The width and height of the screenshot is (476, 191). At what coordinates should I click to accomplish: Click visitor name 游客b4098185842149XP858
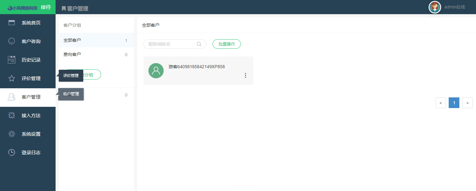pyautogui.click(x=197, y=67)
